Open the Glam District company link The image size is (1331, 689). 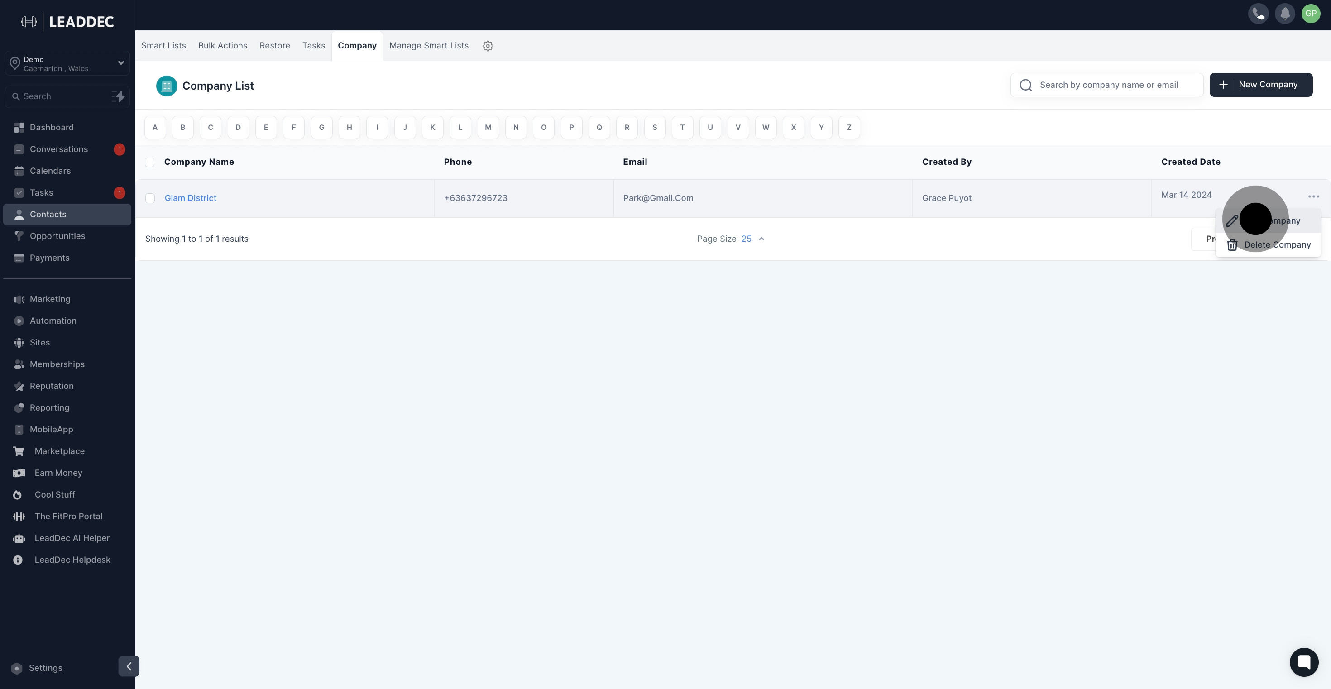click(190, 198)
